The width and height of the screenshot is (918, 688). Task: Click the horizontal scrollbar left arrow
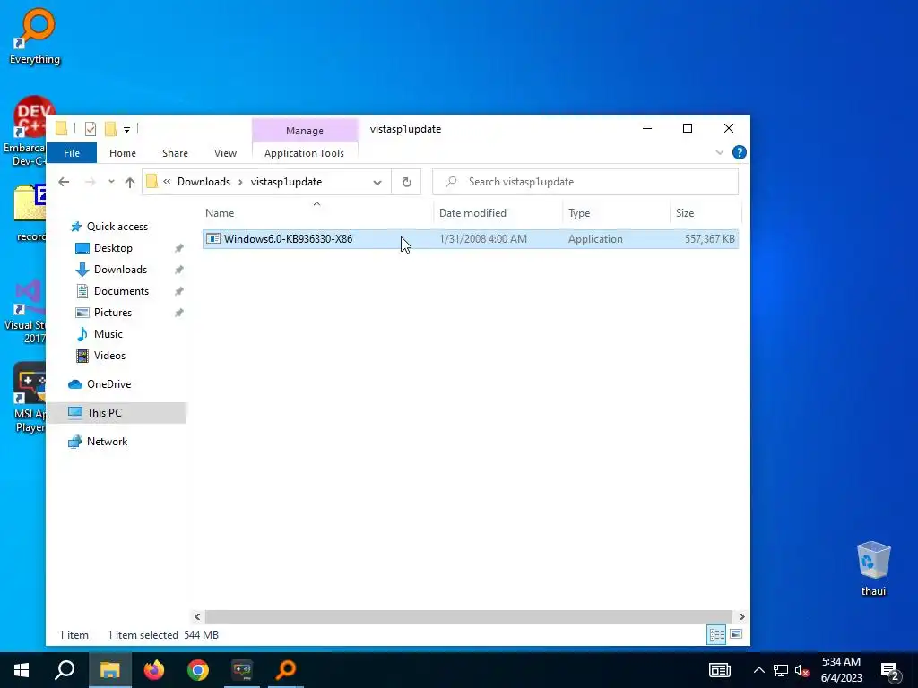pyautogui.click(x=197, y=616)
